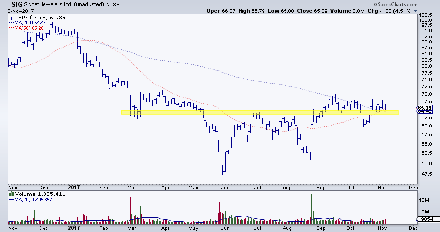Select the MA(200) 64.42 legend text
The height and width of the screenshot is (232, 440).
tap(25, 22)
